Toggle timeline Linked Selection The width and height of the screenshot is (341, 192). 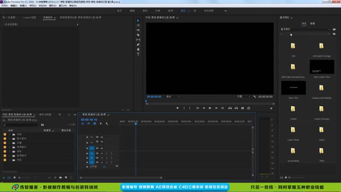point(95,124)
